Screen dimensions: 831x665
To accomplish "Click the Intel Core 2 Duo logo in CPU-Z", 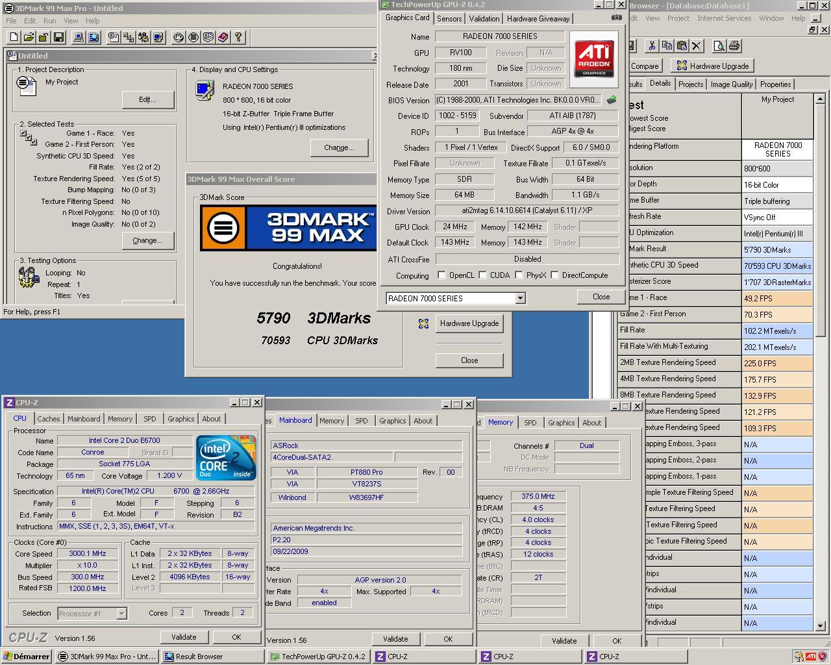I will click(x=226, y=457).
